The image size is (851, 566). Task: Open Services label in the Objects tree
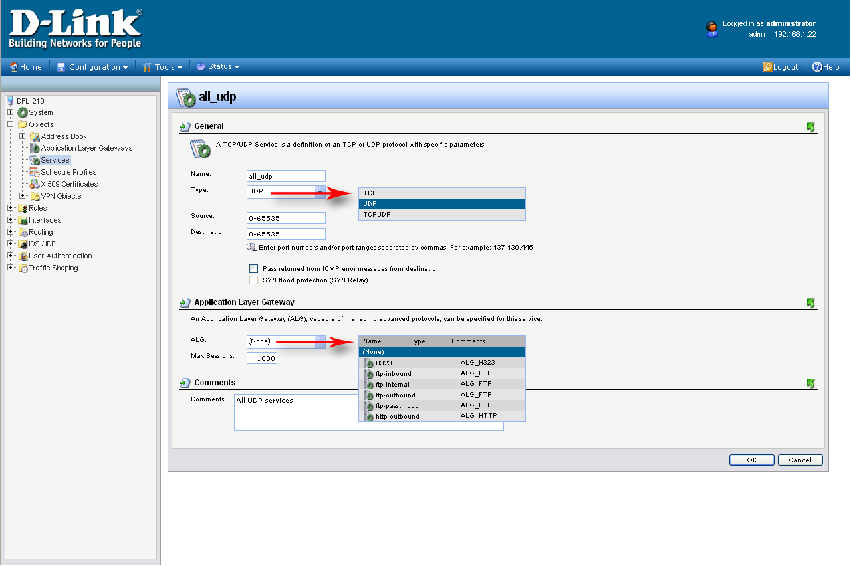tap(55, 160)
